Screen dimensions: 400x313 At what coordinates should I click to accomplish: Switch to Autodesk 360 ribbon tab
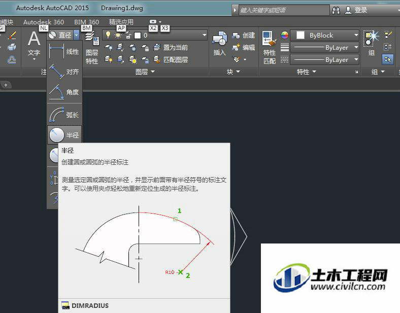(x=44, y=22)
